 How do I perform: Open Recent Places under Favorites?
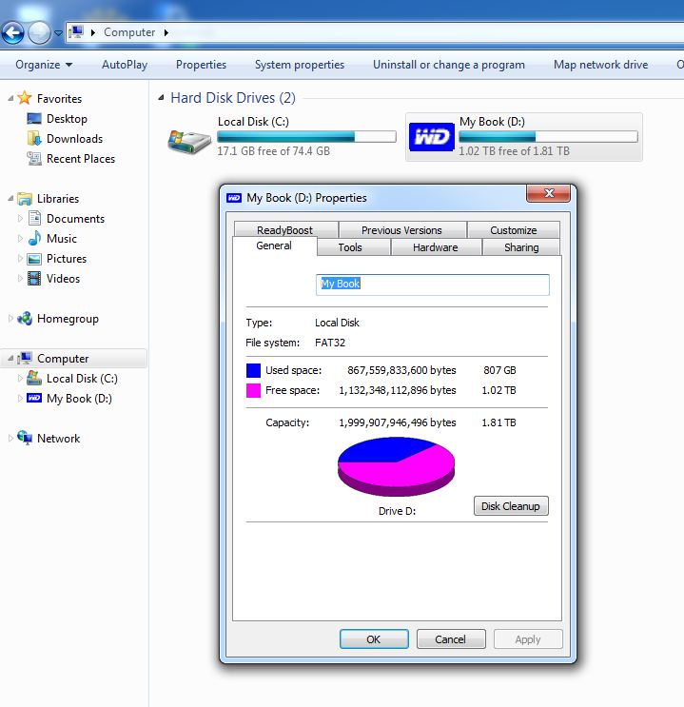[x=80, y=159]
